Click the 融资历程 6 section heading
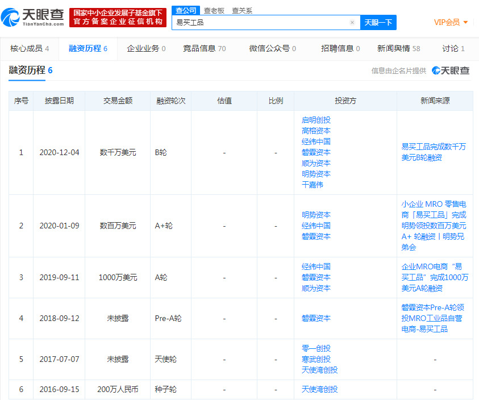 coord(31,70)
